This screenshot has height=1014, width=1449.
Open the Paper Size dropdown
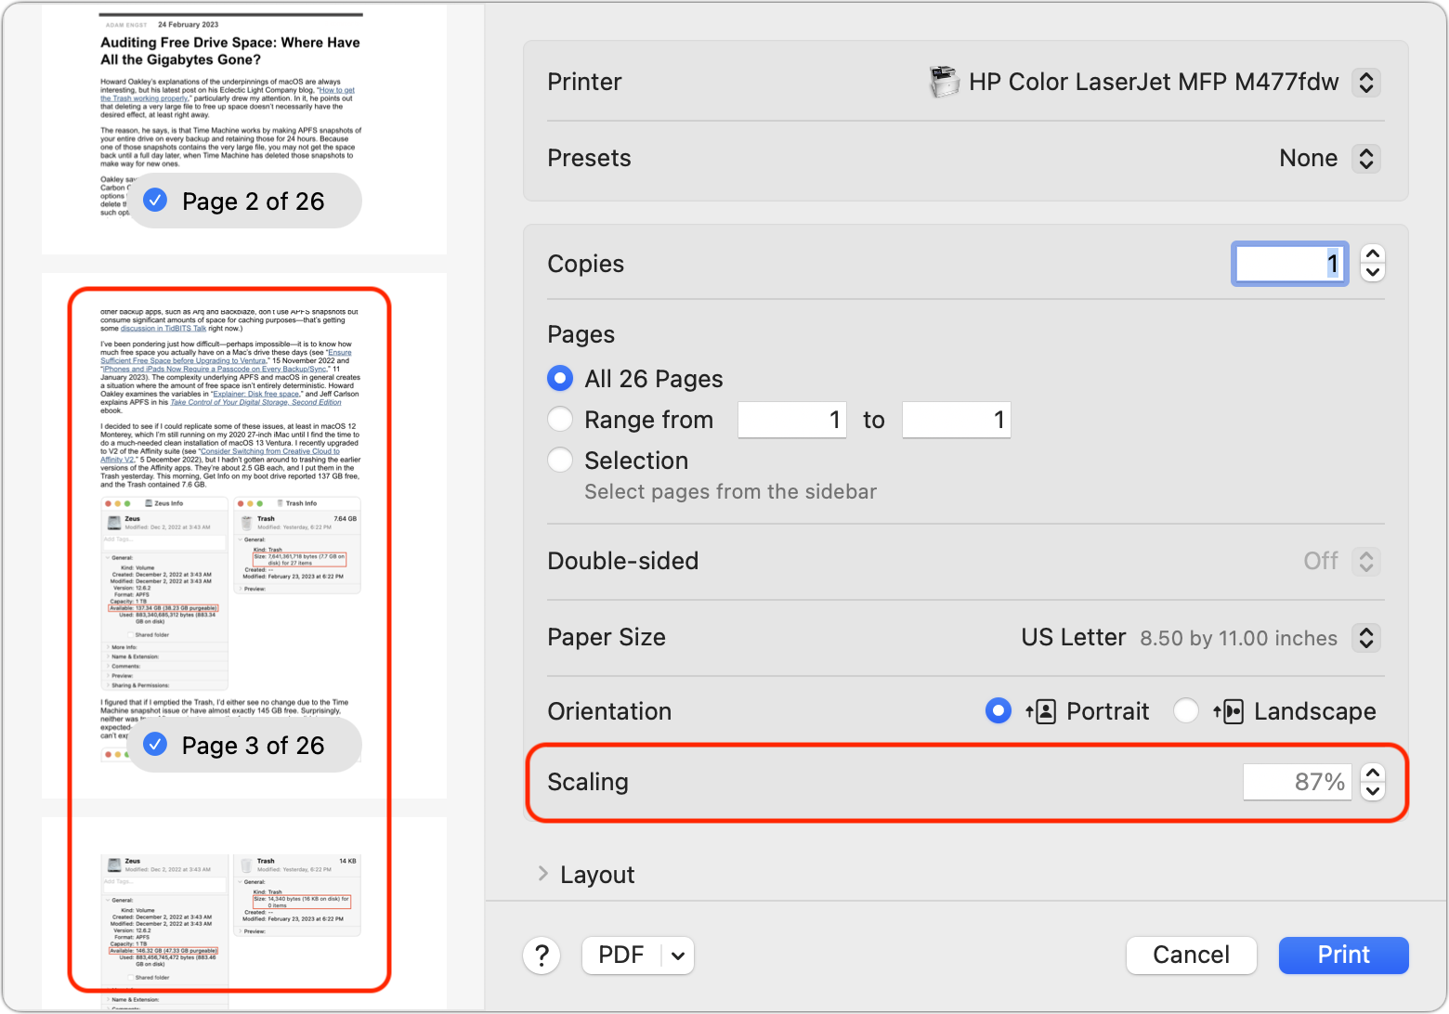pyautogui.click(x=1365, y=638)
